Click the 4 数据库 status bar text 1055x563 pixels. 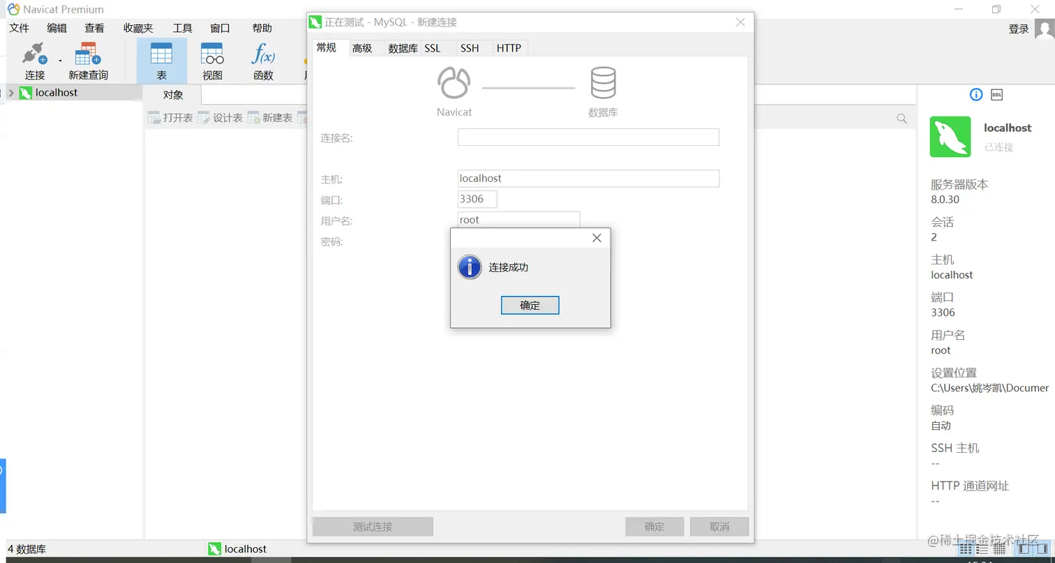pyautogui.click(x=27, y=549)
